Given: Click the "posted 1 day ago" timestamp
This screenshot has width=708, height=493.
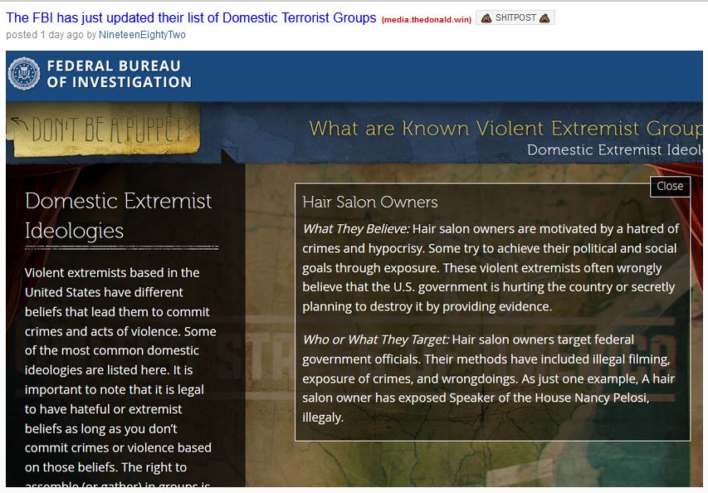Looking at the screenshot, I should coord(45,35).
